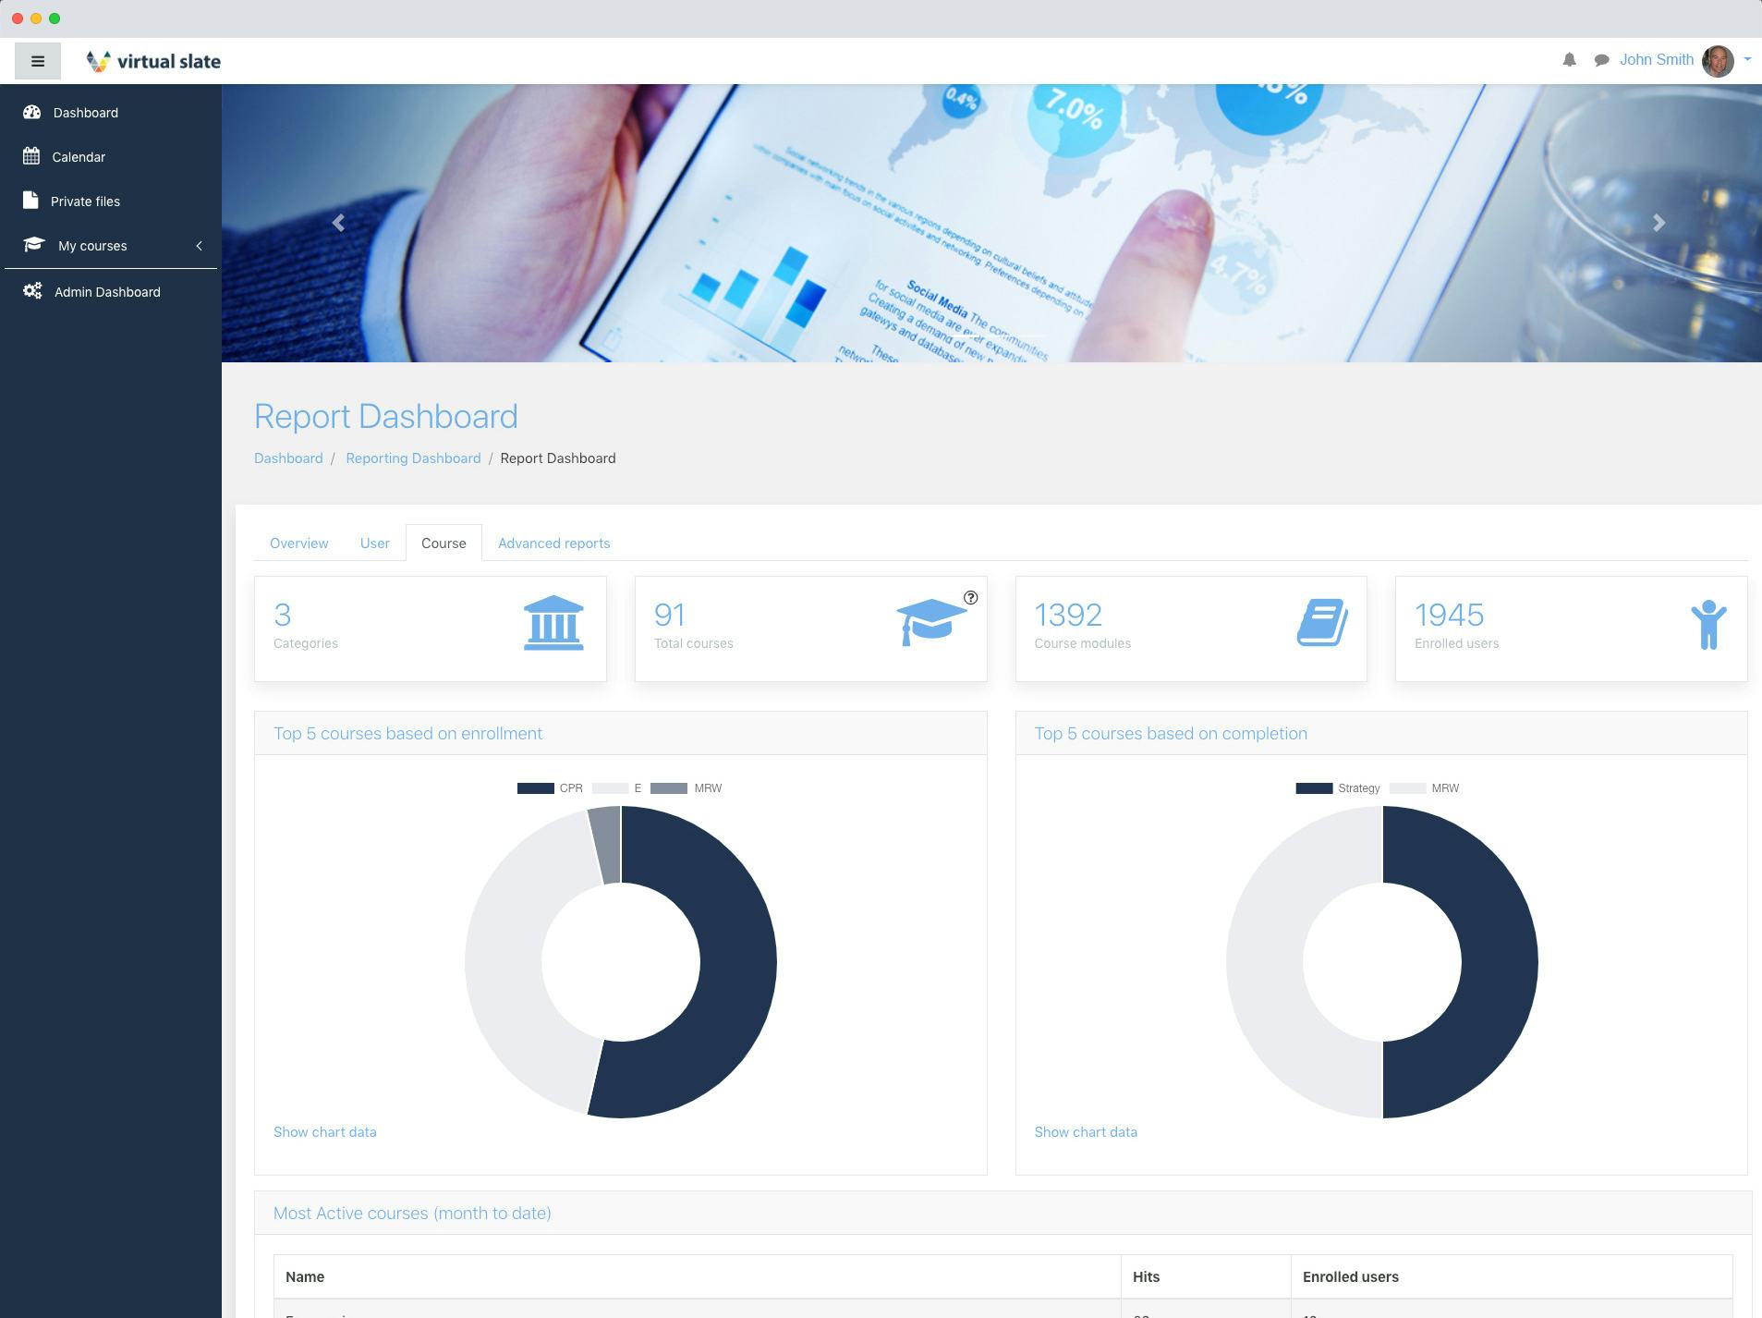The width and height of the screenshot is (1762, 1318).
Task: Open the notifications bell icon
Action: click(x=1568, y=59)
